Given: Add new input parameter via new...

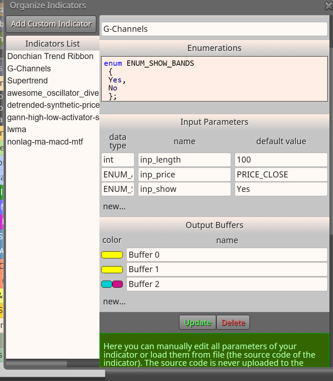Looking at the screenshot, I should coord(114,206).
